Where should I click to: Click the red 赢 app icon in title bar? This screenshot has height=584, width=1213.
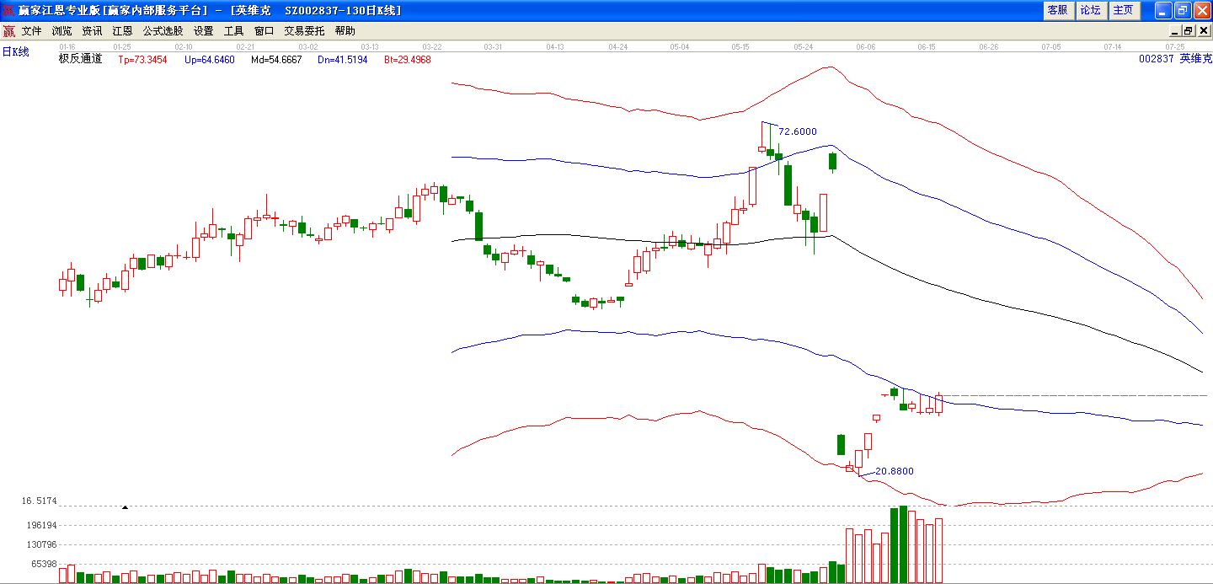pos(8,10)
